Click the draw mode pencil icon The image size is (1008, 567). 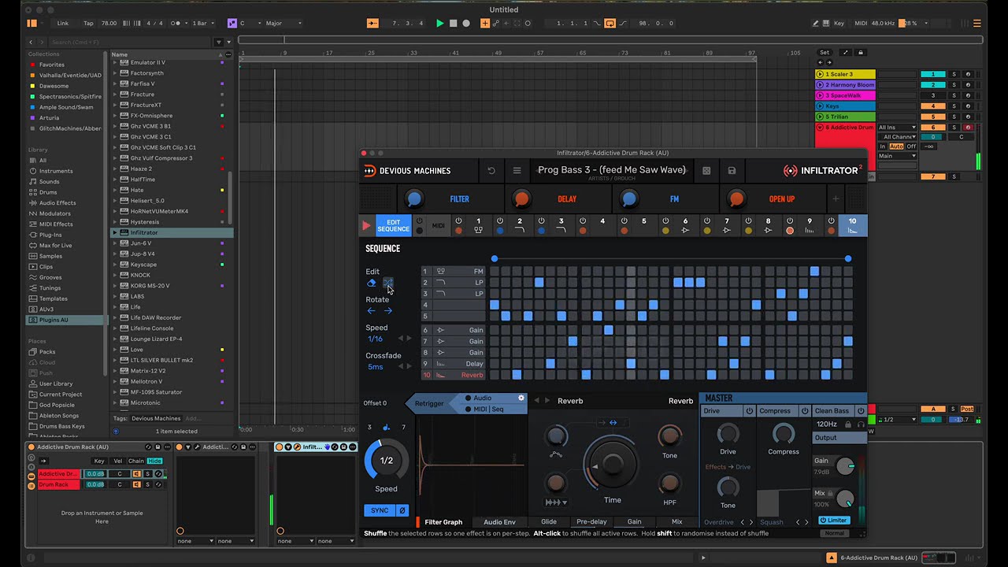pos(815,23)
